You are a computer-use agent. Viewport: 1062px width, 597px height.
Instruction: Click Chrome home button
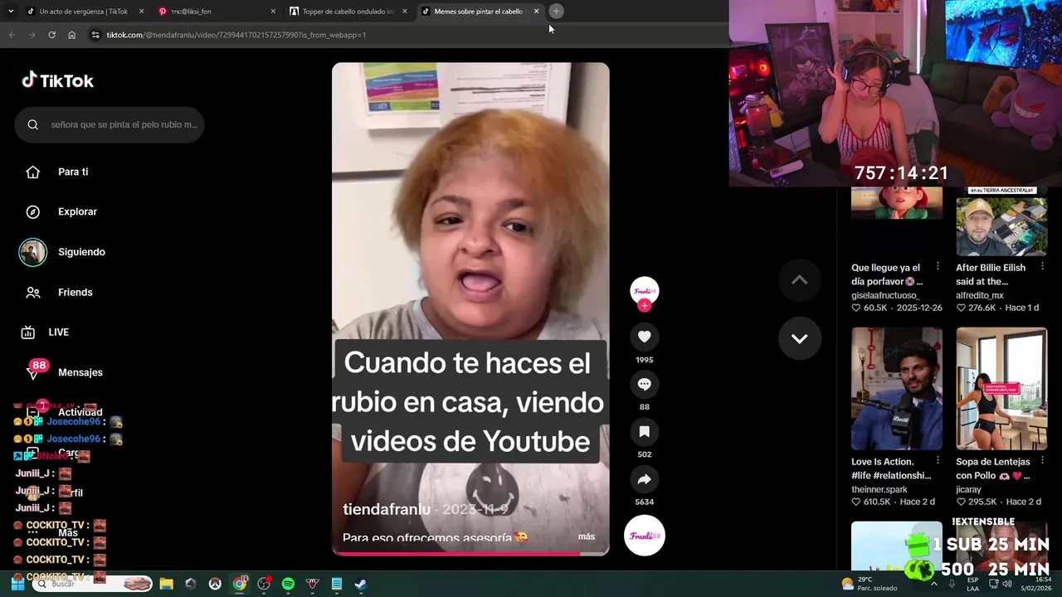tap(71, 35)
